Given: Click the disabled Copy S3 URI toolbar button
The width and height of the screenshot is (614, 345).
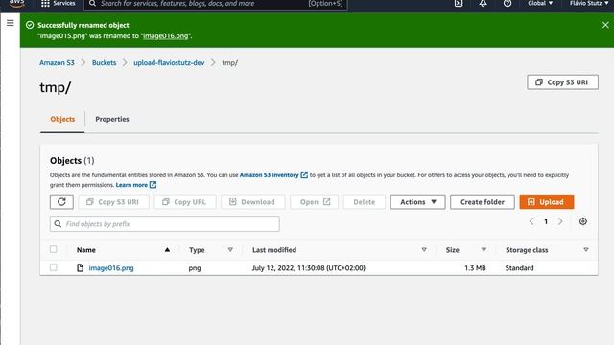Looking at the screenshot, I should click(113, 202).
